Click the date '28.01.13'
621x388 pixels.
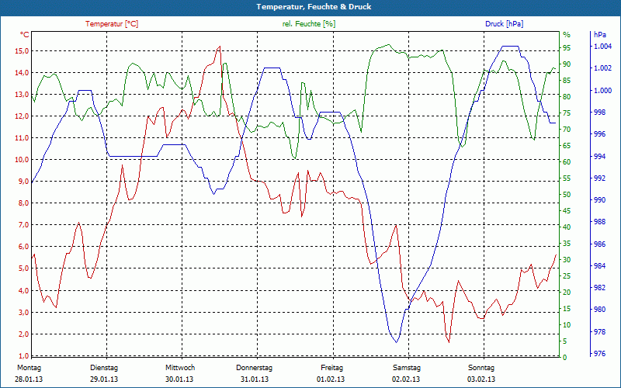pos(29,379)
